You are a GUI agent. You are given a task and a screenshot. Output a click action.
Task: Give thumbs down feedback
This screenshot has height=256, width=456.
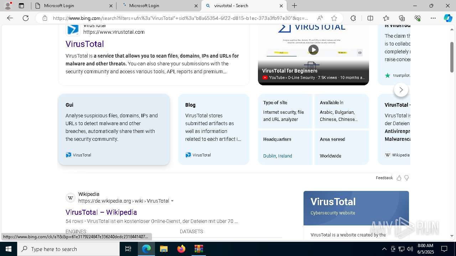coord(406,178)
